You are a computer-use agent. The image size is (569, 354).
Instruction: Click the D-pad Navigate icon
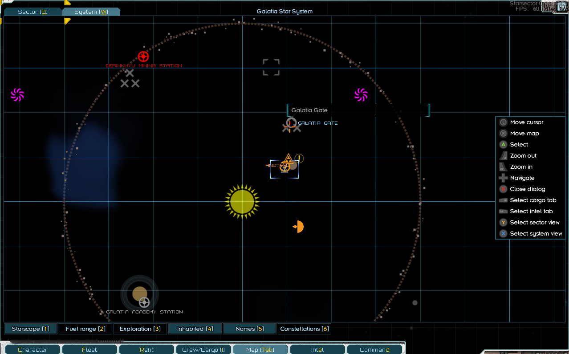click(503, 178)
